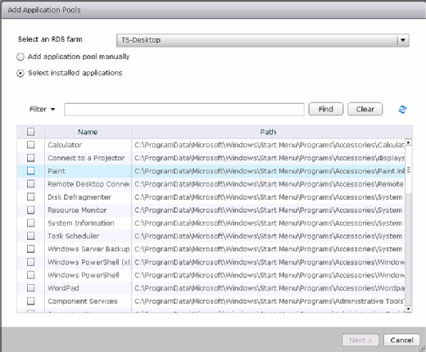This screenshot has width=426, height=352.
Task: Tick the select-all checkbox in header
Action: [x=31, y=132]
